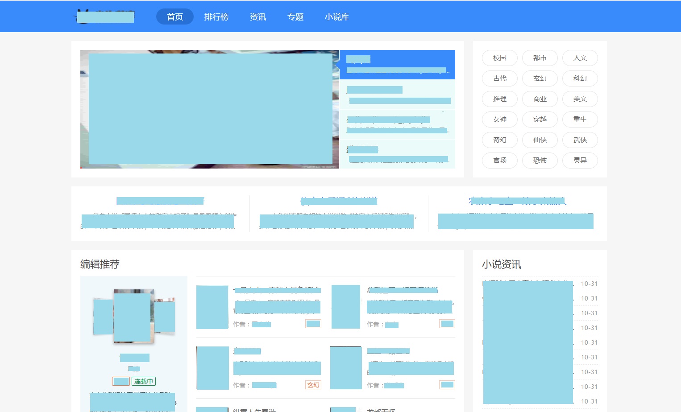Open the 首页 navigation tab
The image size is (681, 412).
pyautogui.click(x=174, y=16)
